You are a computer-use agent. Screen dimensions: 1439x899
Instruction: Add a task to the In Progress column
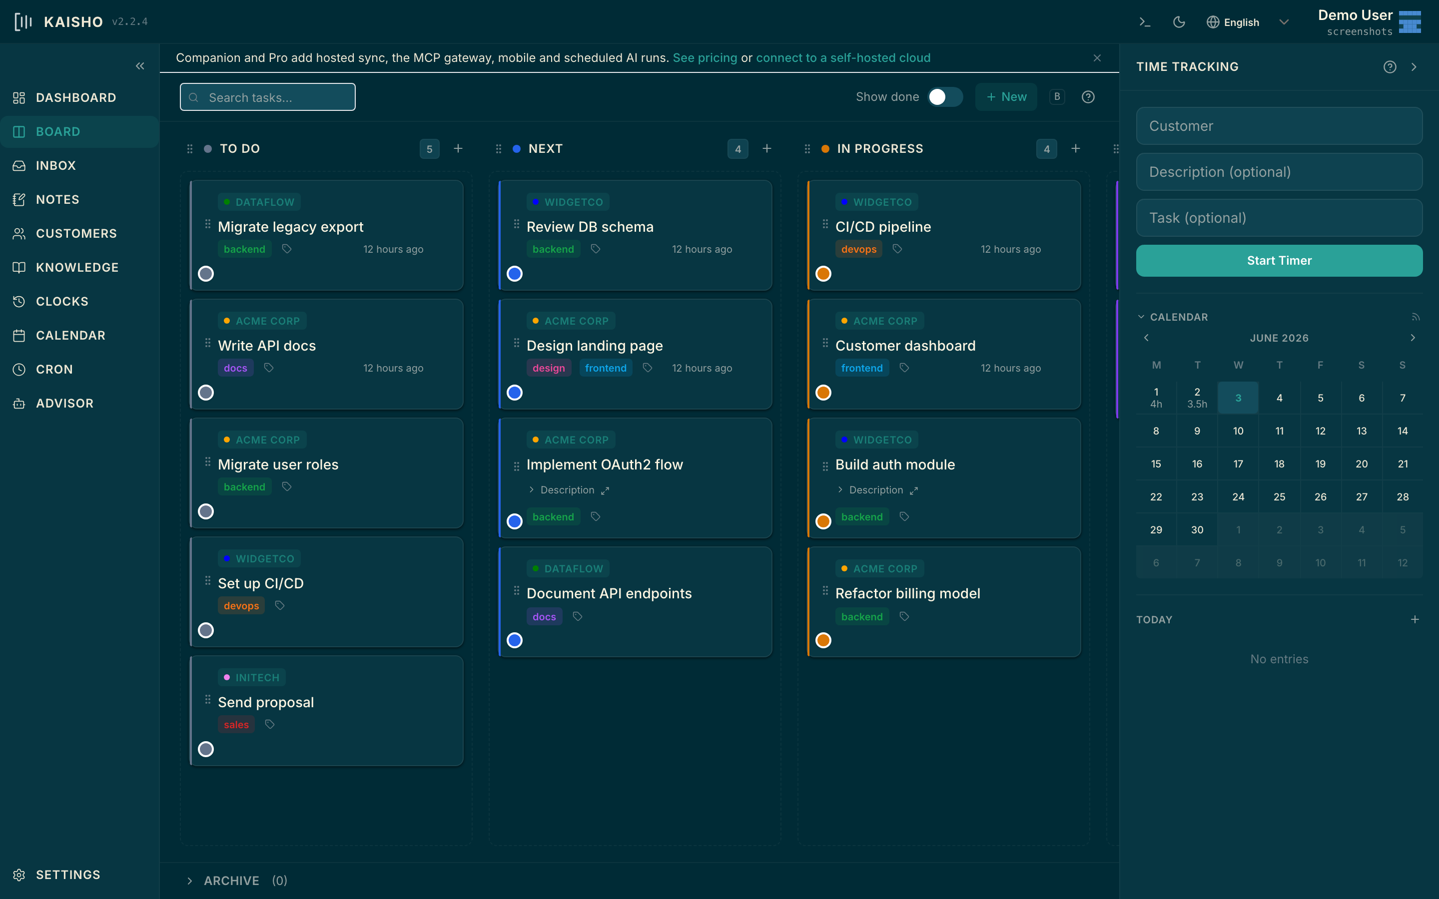pos(1075,149)
